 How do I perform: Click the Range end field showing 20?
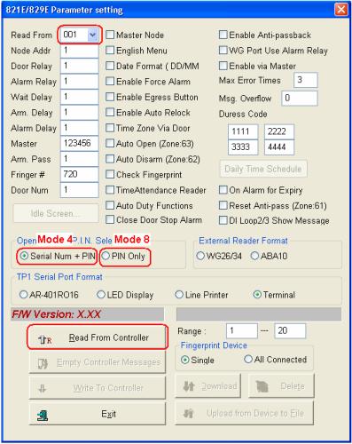[x=290, y=330]
